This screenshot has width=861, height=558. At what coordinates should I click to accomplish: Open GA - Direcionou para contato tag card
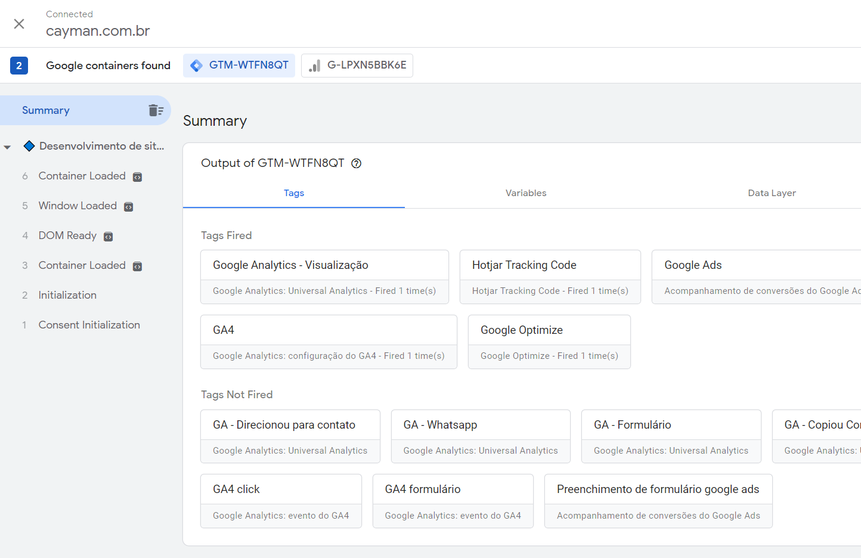point(290,436)
